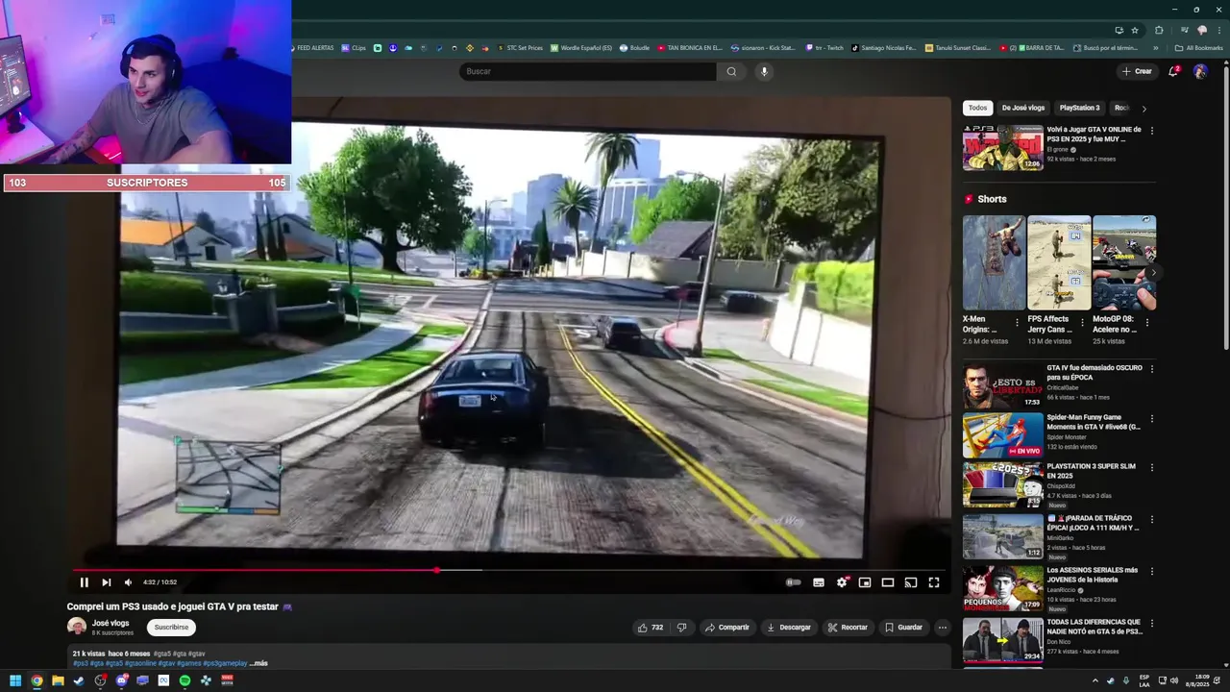This screenshot has height=692, width=1230.
Task: Open options for MotoGP 08 short
Action: (1147, 323)
